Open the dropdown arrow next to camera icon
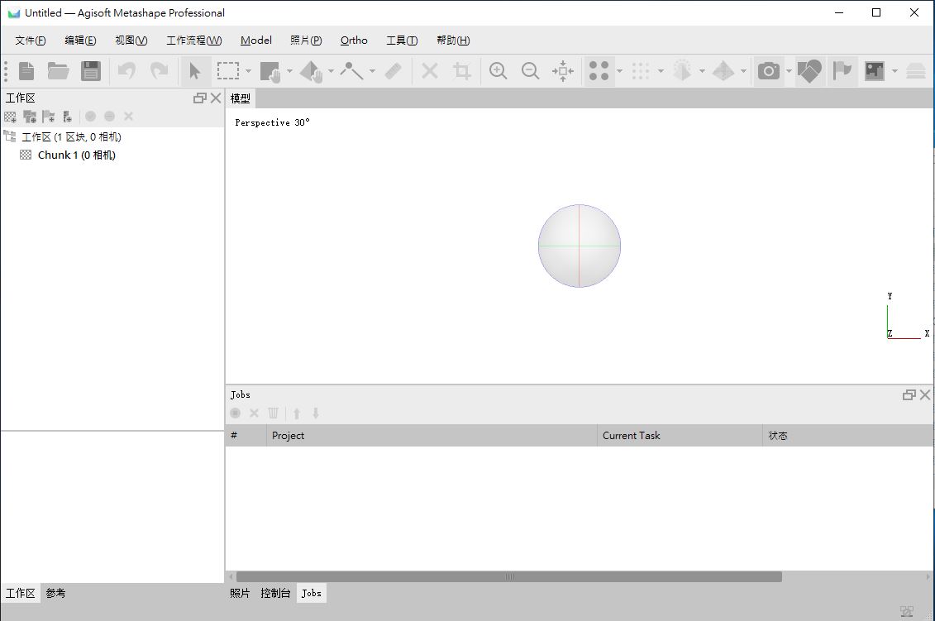 point(789,71)
